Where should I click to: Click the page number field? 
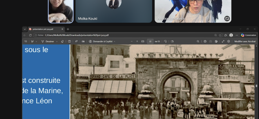point(150,41)
